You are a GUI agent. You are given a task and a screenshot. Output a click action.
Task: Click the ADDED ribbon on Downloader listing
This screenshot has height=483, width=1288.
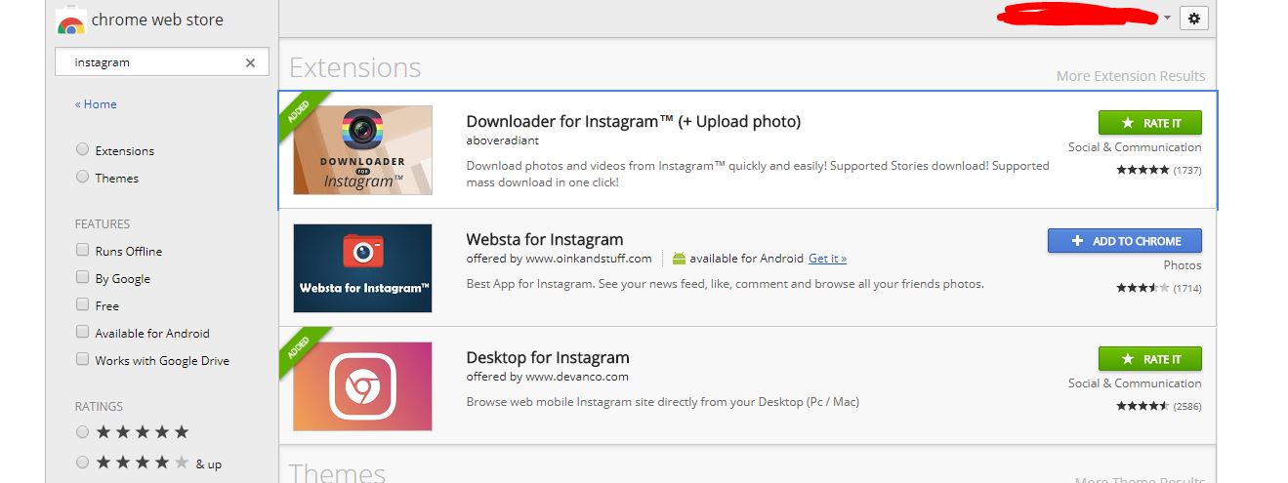pos(302,113)
